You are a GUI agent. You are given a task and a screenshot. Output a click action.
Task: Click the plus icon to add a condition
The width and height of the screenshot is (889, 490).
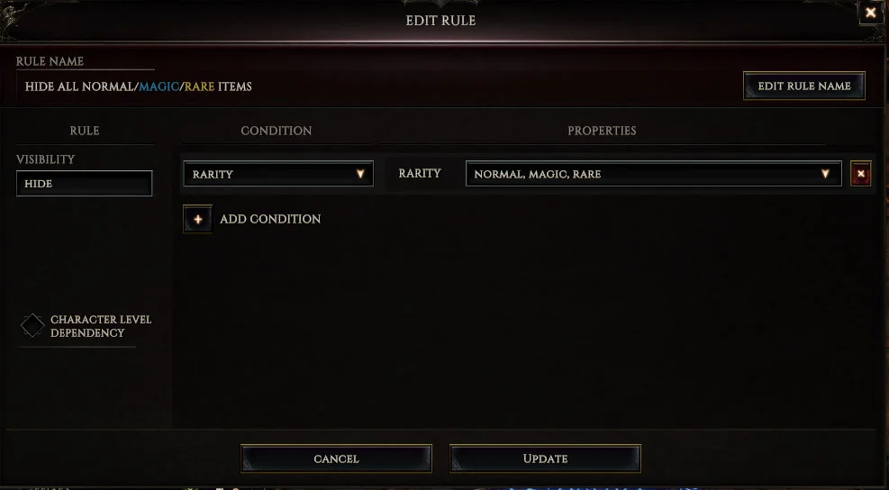(x=198, y=219)
